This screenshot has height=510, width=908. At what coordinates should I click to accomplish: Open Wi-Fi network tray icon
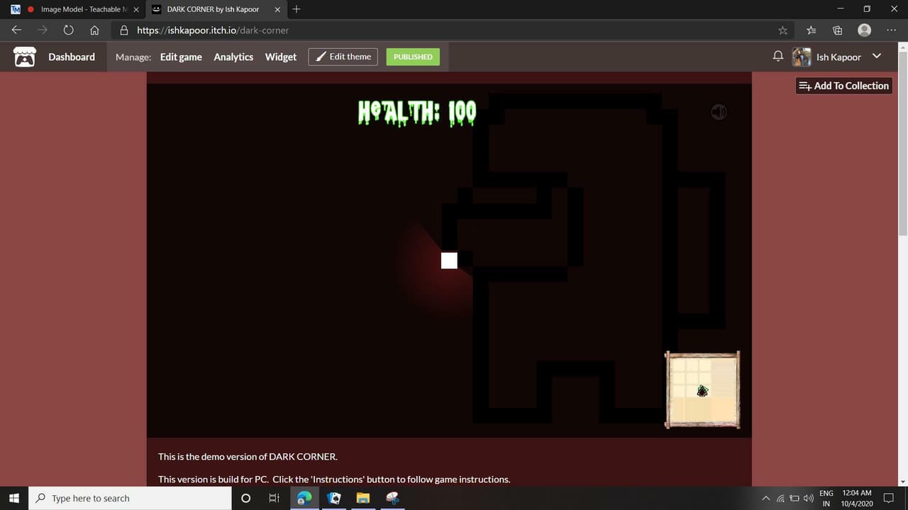click(x=780, y=499)
